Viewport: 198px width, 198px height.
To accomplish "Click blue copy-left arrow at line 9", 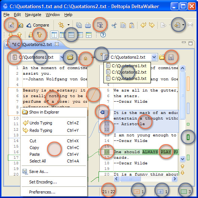I will [102, 112].
